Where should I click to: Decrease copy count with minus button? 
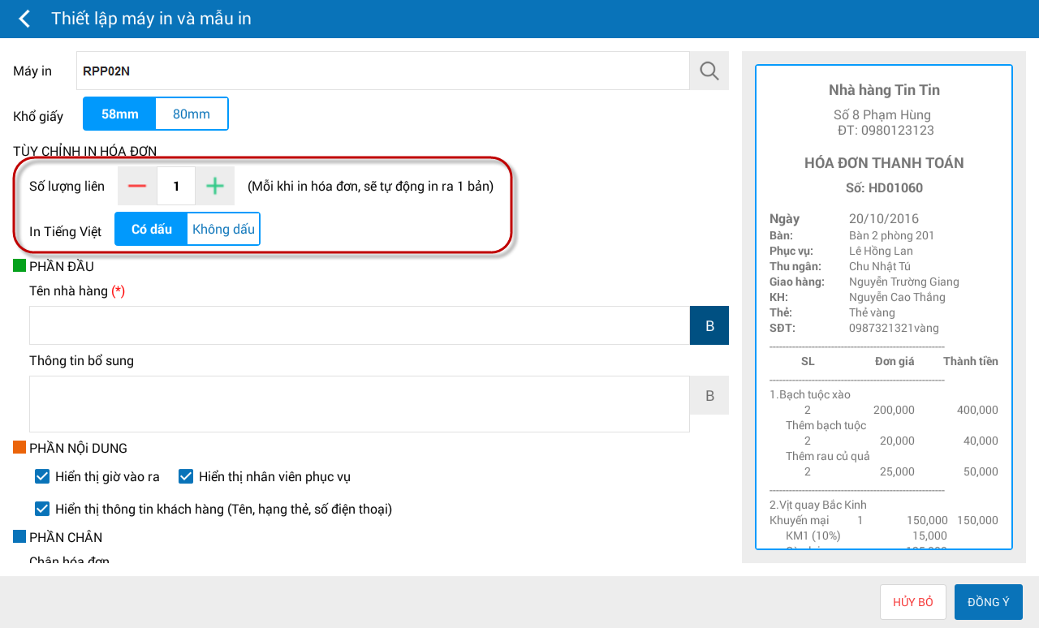click(137, 186)
